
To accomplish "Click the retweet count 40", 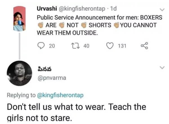I will [x=86, y=46].
